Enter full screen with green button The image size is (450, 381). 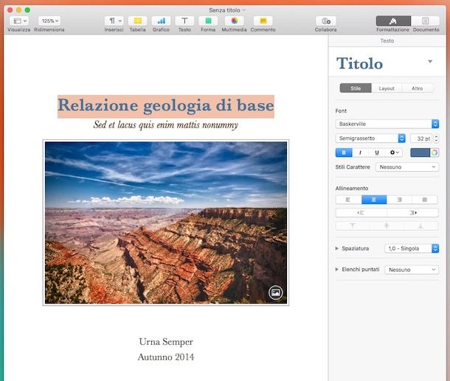pos(27,10)
